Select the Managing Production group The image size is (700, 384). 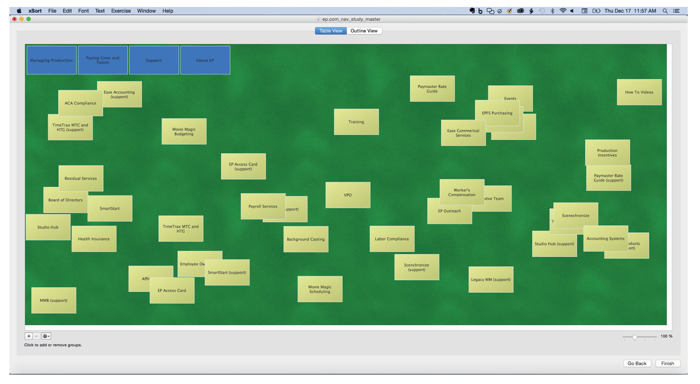pyautogui.click(x=51, y=60)
